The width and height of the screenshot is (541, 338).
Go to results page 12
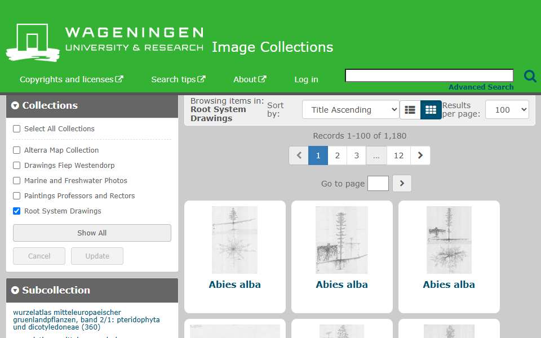tap(398, 155)
